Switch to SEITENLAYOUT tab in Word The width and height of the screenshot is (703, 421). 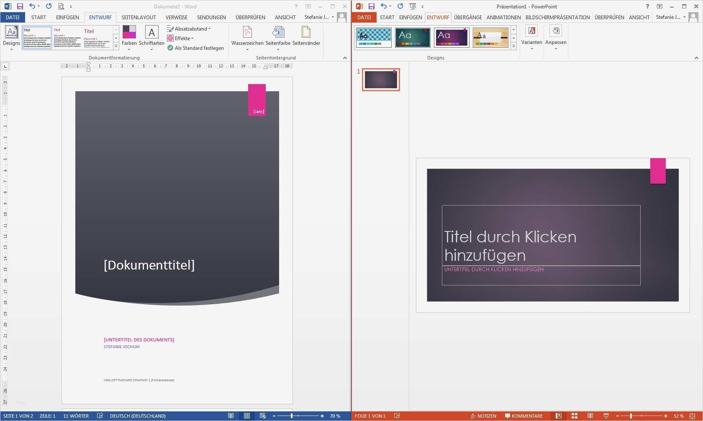point(139,18)
